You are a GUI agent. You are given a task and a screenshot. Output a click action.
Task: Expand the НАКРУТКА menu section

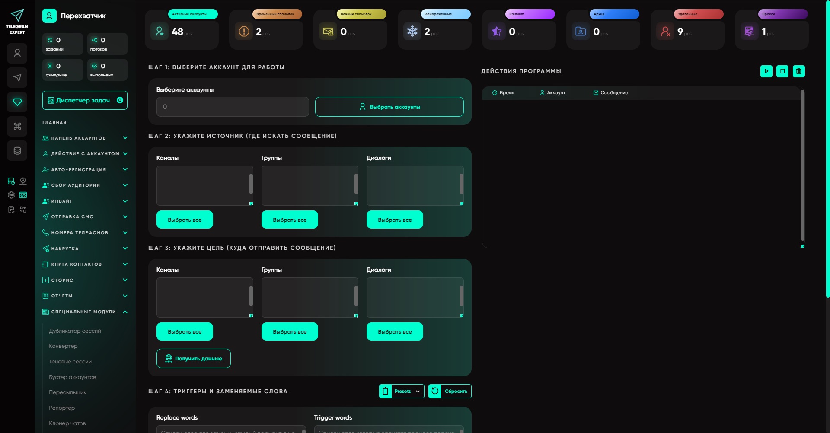point(85,249)
